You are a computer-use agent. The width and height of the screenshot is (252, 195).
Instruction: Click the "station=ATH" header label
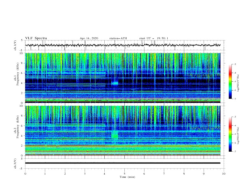click(x=118, y=38)
